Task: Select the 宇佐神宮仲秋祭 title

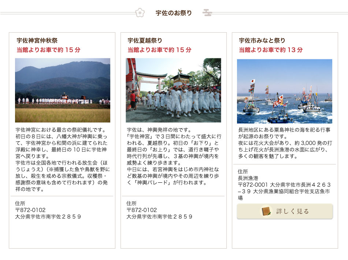Action: click(x=37, y=41)
